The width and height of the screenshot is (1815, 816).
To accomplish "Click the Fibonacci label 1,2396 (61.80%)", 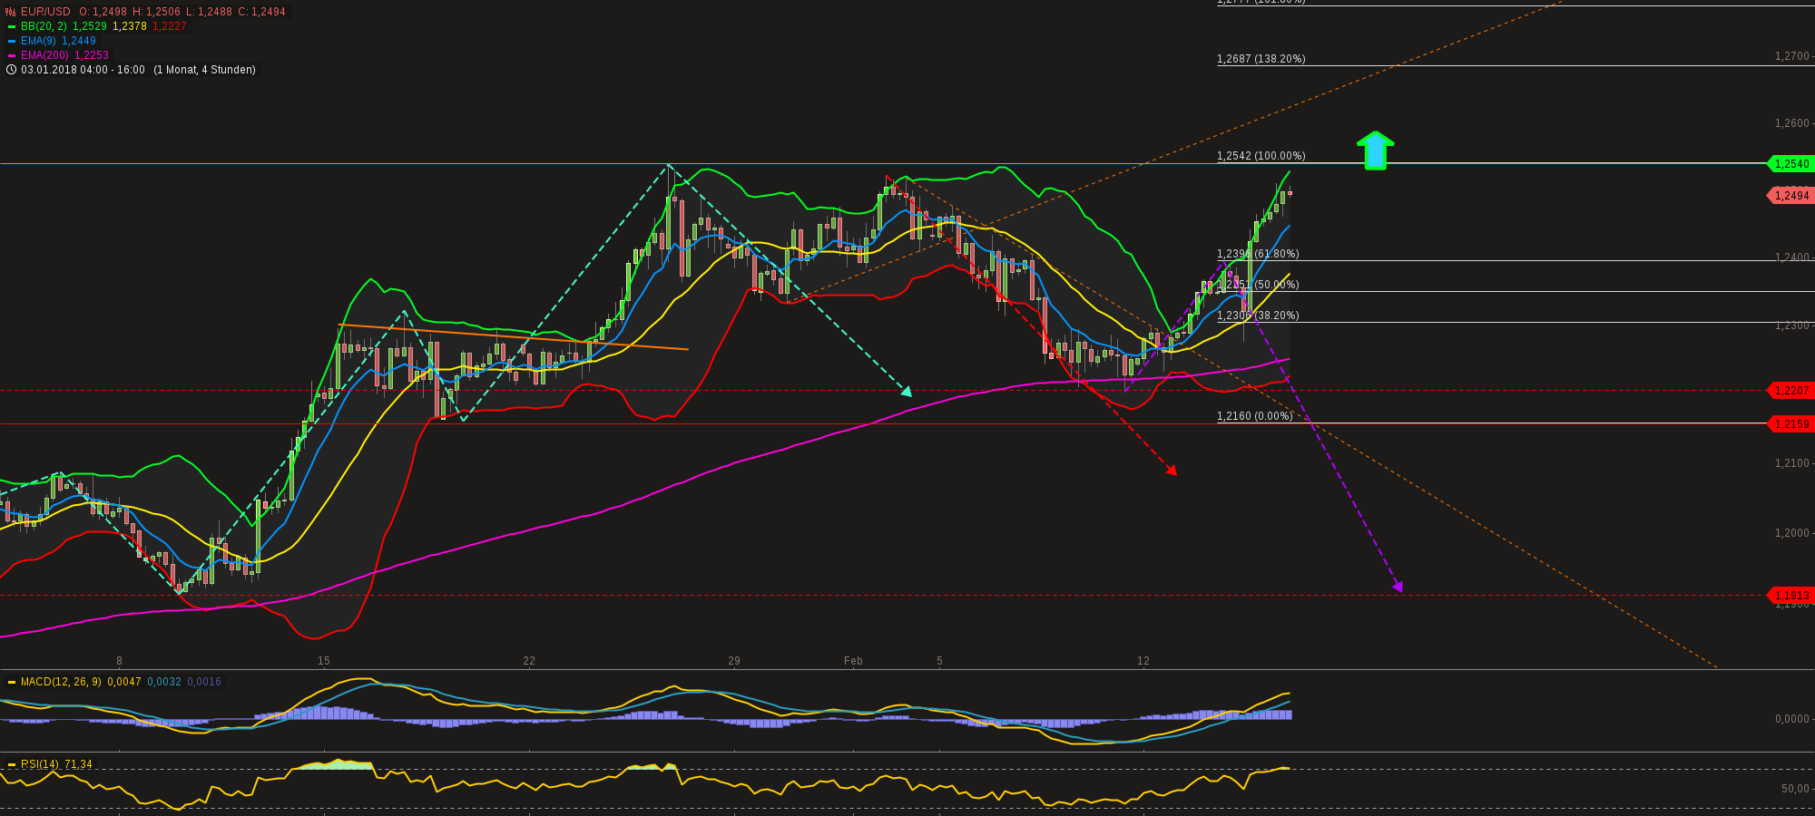I will click(1258, 254).
